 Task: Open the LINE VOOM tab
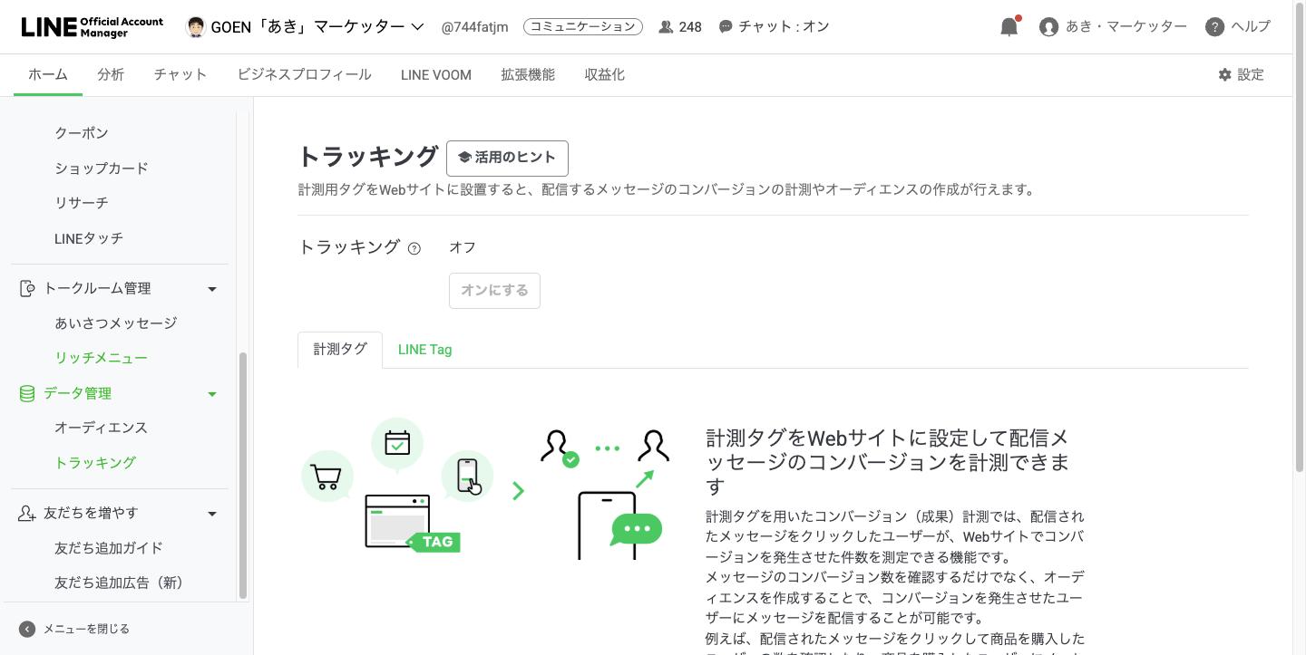click(436, 74)
